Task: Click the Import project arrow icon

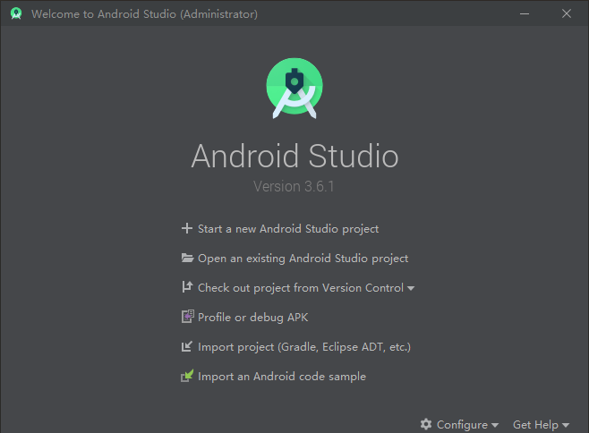Action: coord(187,347)
